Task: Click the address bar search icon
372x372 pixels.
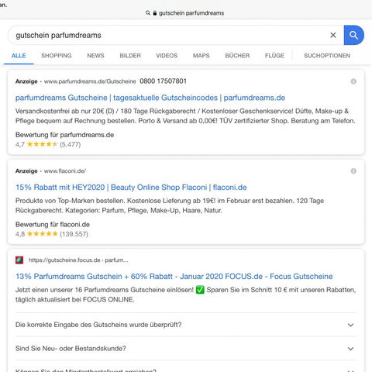Action: (x=148, y=13)
